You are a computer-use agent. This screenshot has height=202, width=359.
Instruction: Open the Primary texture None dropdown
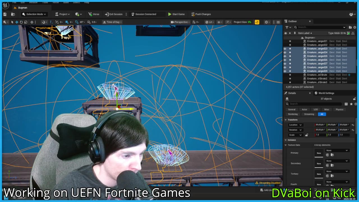pyautogui.click(x=337, y=150)
